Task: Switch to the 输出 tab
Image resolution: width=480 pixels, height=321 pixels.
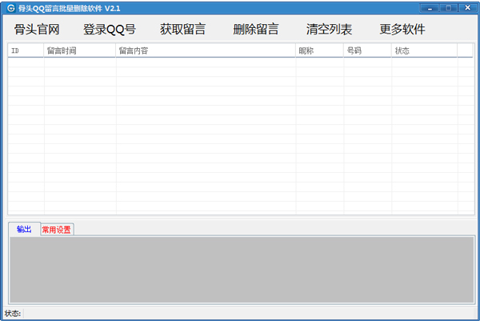Action: tap(24, 229)
